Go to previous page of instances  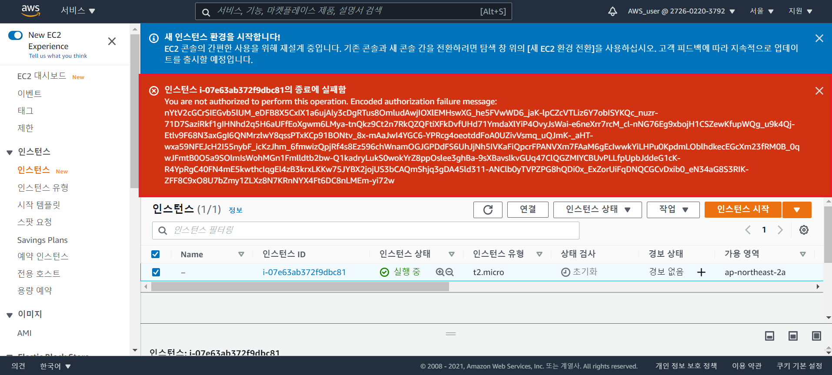(x=748, y=230)
